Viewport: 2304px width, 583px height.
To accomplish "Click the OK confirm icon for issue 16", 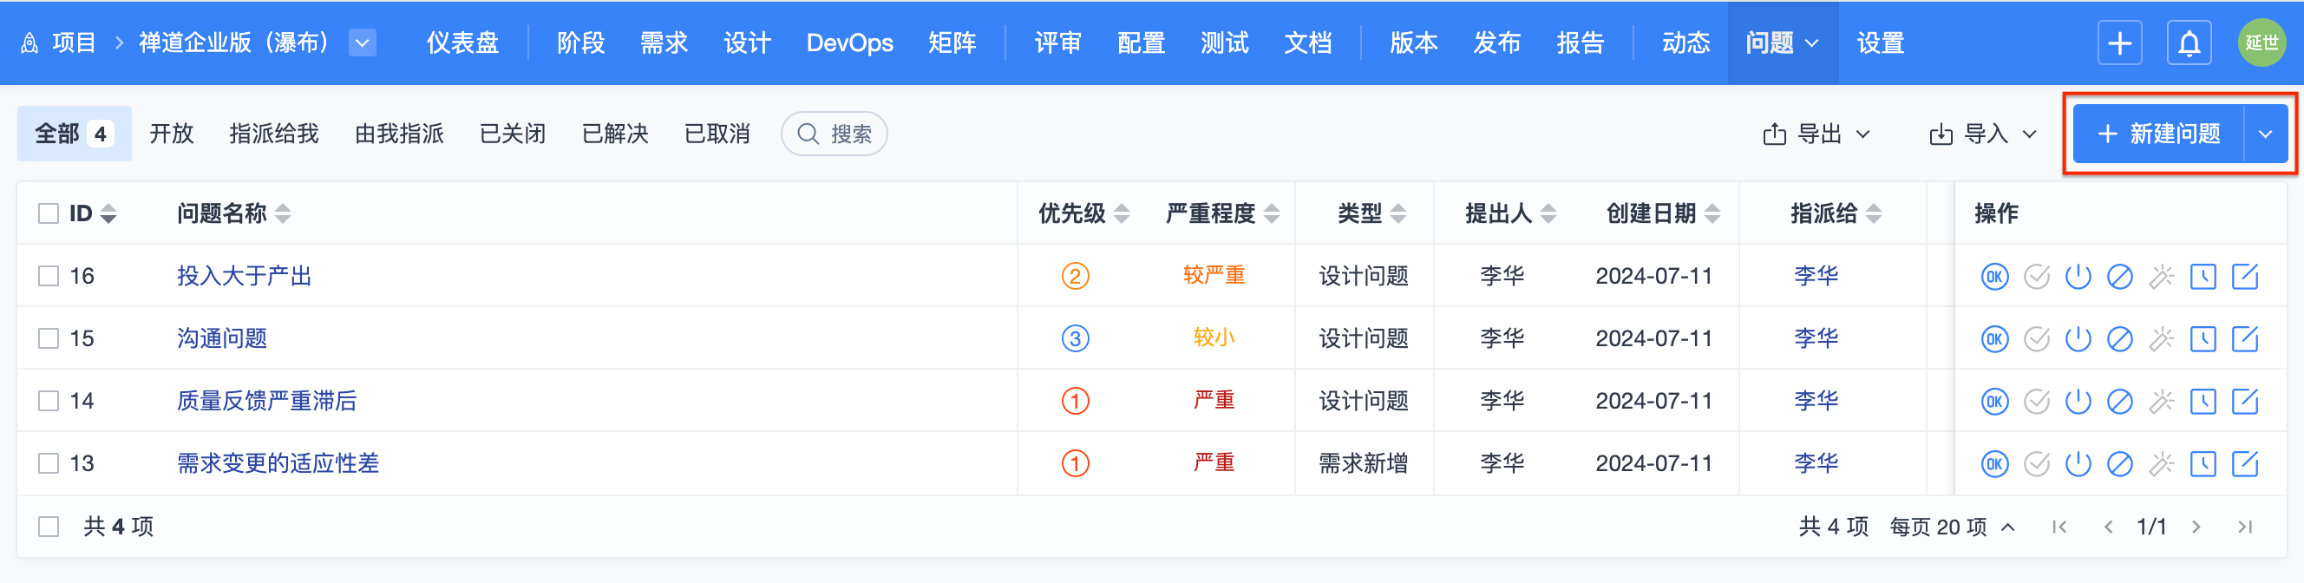I will tap(1993, 276).
